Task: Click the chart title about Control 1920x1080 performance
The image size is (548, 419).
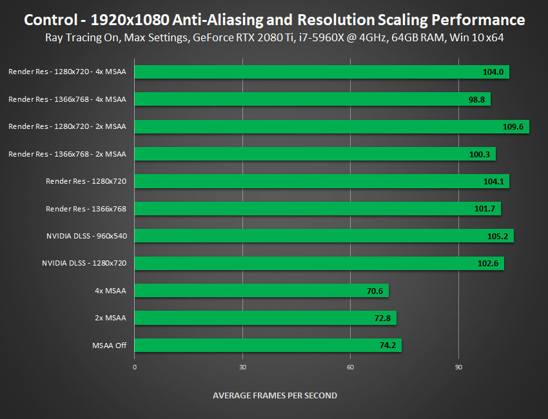Action: [x=275, y=20]
